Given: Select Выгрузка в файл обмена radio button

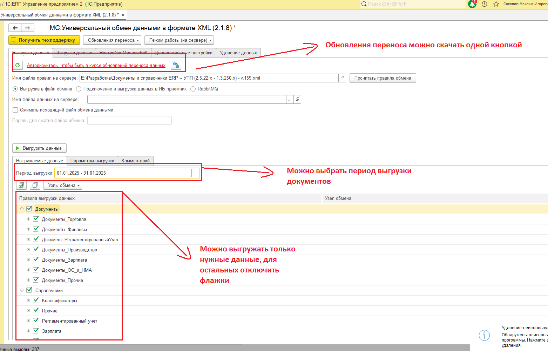Looking at the screenshot, I should coord(15,89).
